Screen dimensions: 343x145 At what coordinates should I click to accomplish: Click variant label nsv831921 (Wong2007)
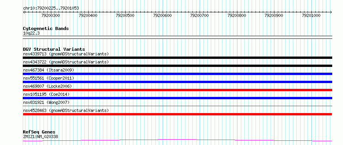coord(46,102)
